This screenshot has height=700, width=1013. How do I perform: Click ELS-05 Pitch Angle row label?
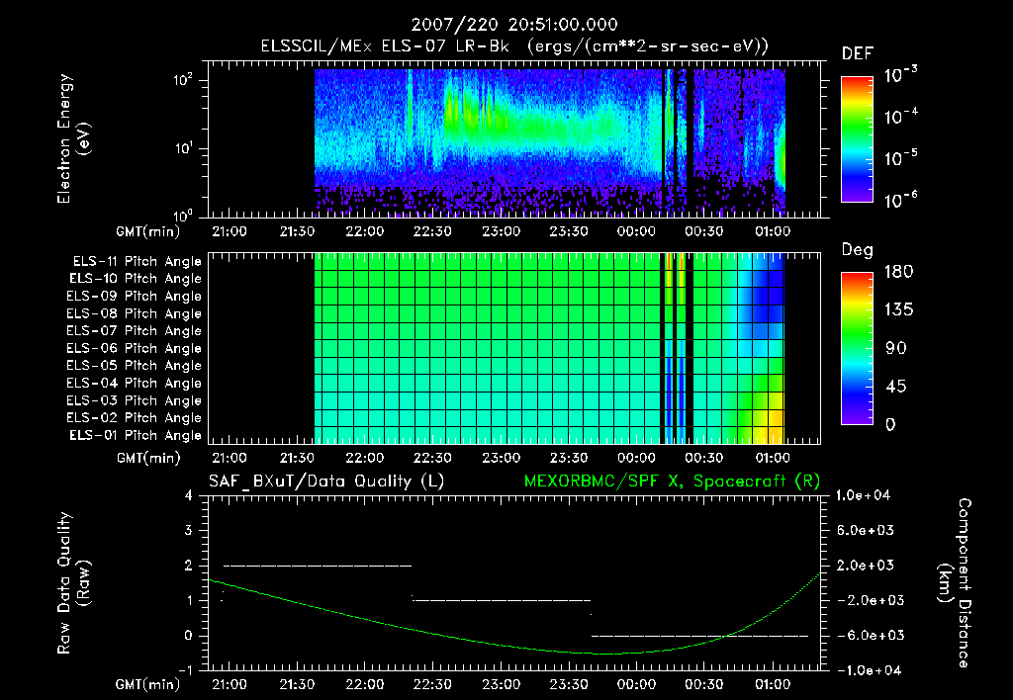click(134, 366)
